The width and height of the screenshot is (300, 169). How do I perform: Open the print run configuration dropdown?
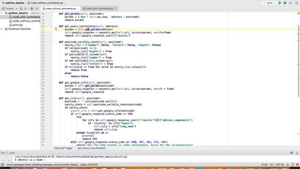tap(269, 3)
